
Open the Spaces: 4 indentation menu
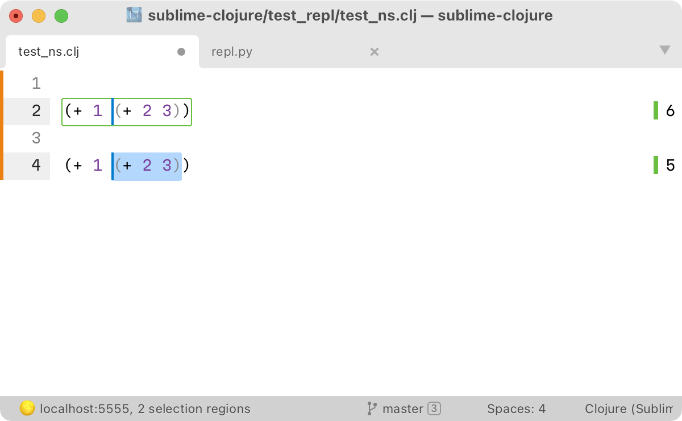click(x=516, y=408)
